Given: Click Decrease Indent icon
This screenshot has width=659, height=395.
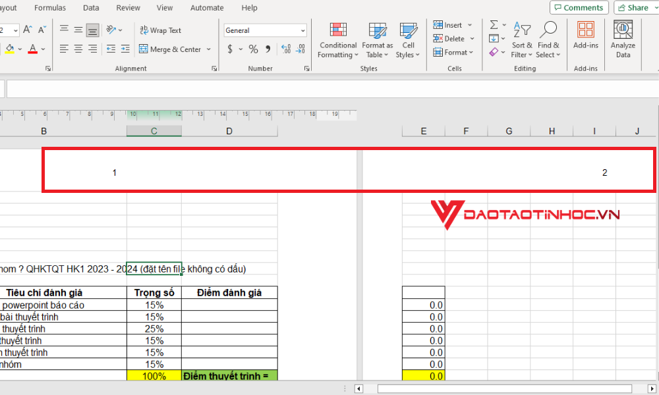Looking at the screenshot, I should tap(111, 49).
